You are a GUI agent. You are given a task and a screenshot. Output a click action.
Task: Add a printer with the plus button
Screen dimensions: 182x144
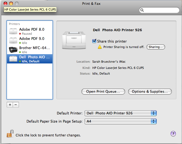click(x=10, y=105)
